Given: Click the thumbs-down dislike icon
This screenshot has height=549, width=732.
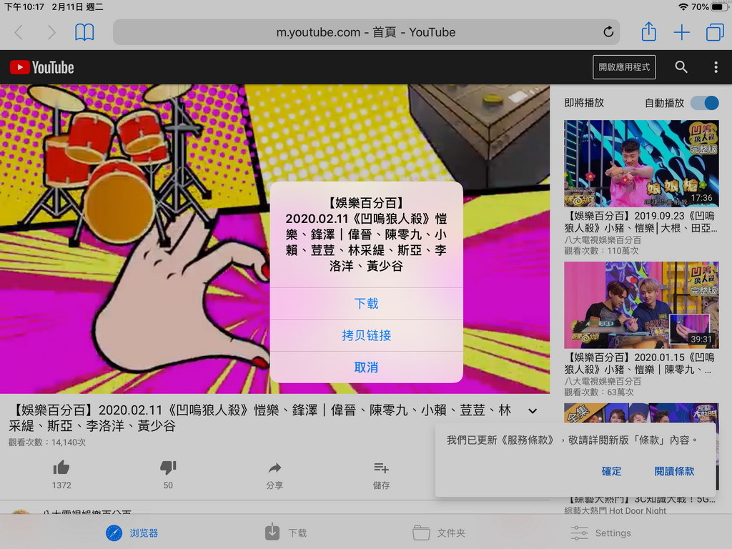Looking at the screenshot, I should pyautogui.click(x=167, y=468).
